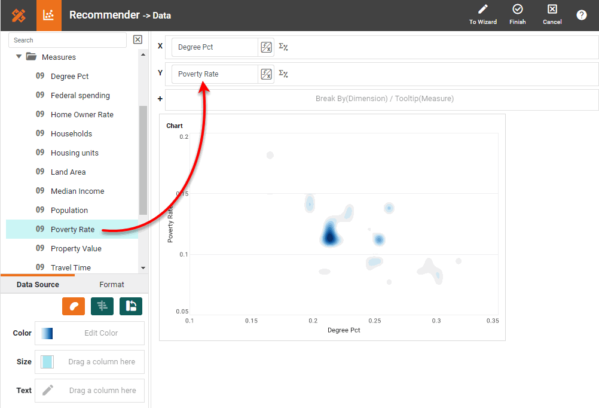Click the blue gradient color swatch
Screen dimensions: 599x408
click(47, 333)
